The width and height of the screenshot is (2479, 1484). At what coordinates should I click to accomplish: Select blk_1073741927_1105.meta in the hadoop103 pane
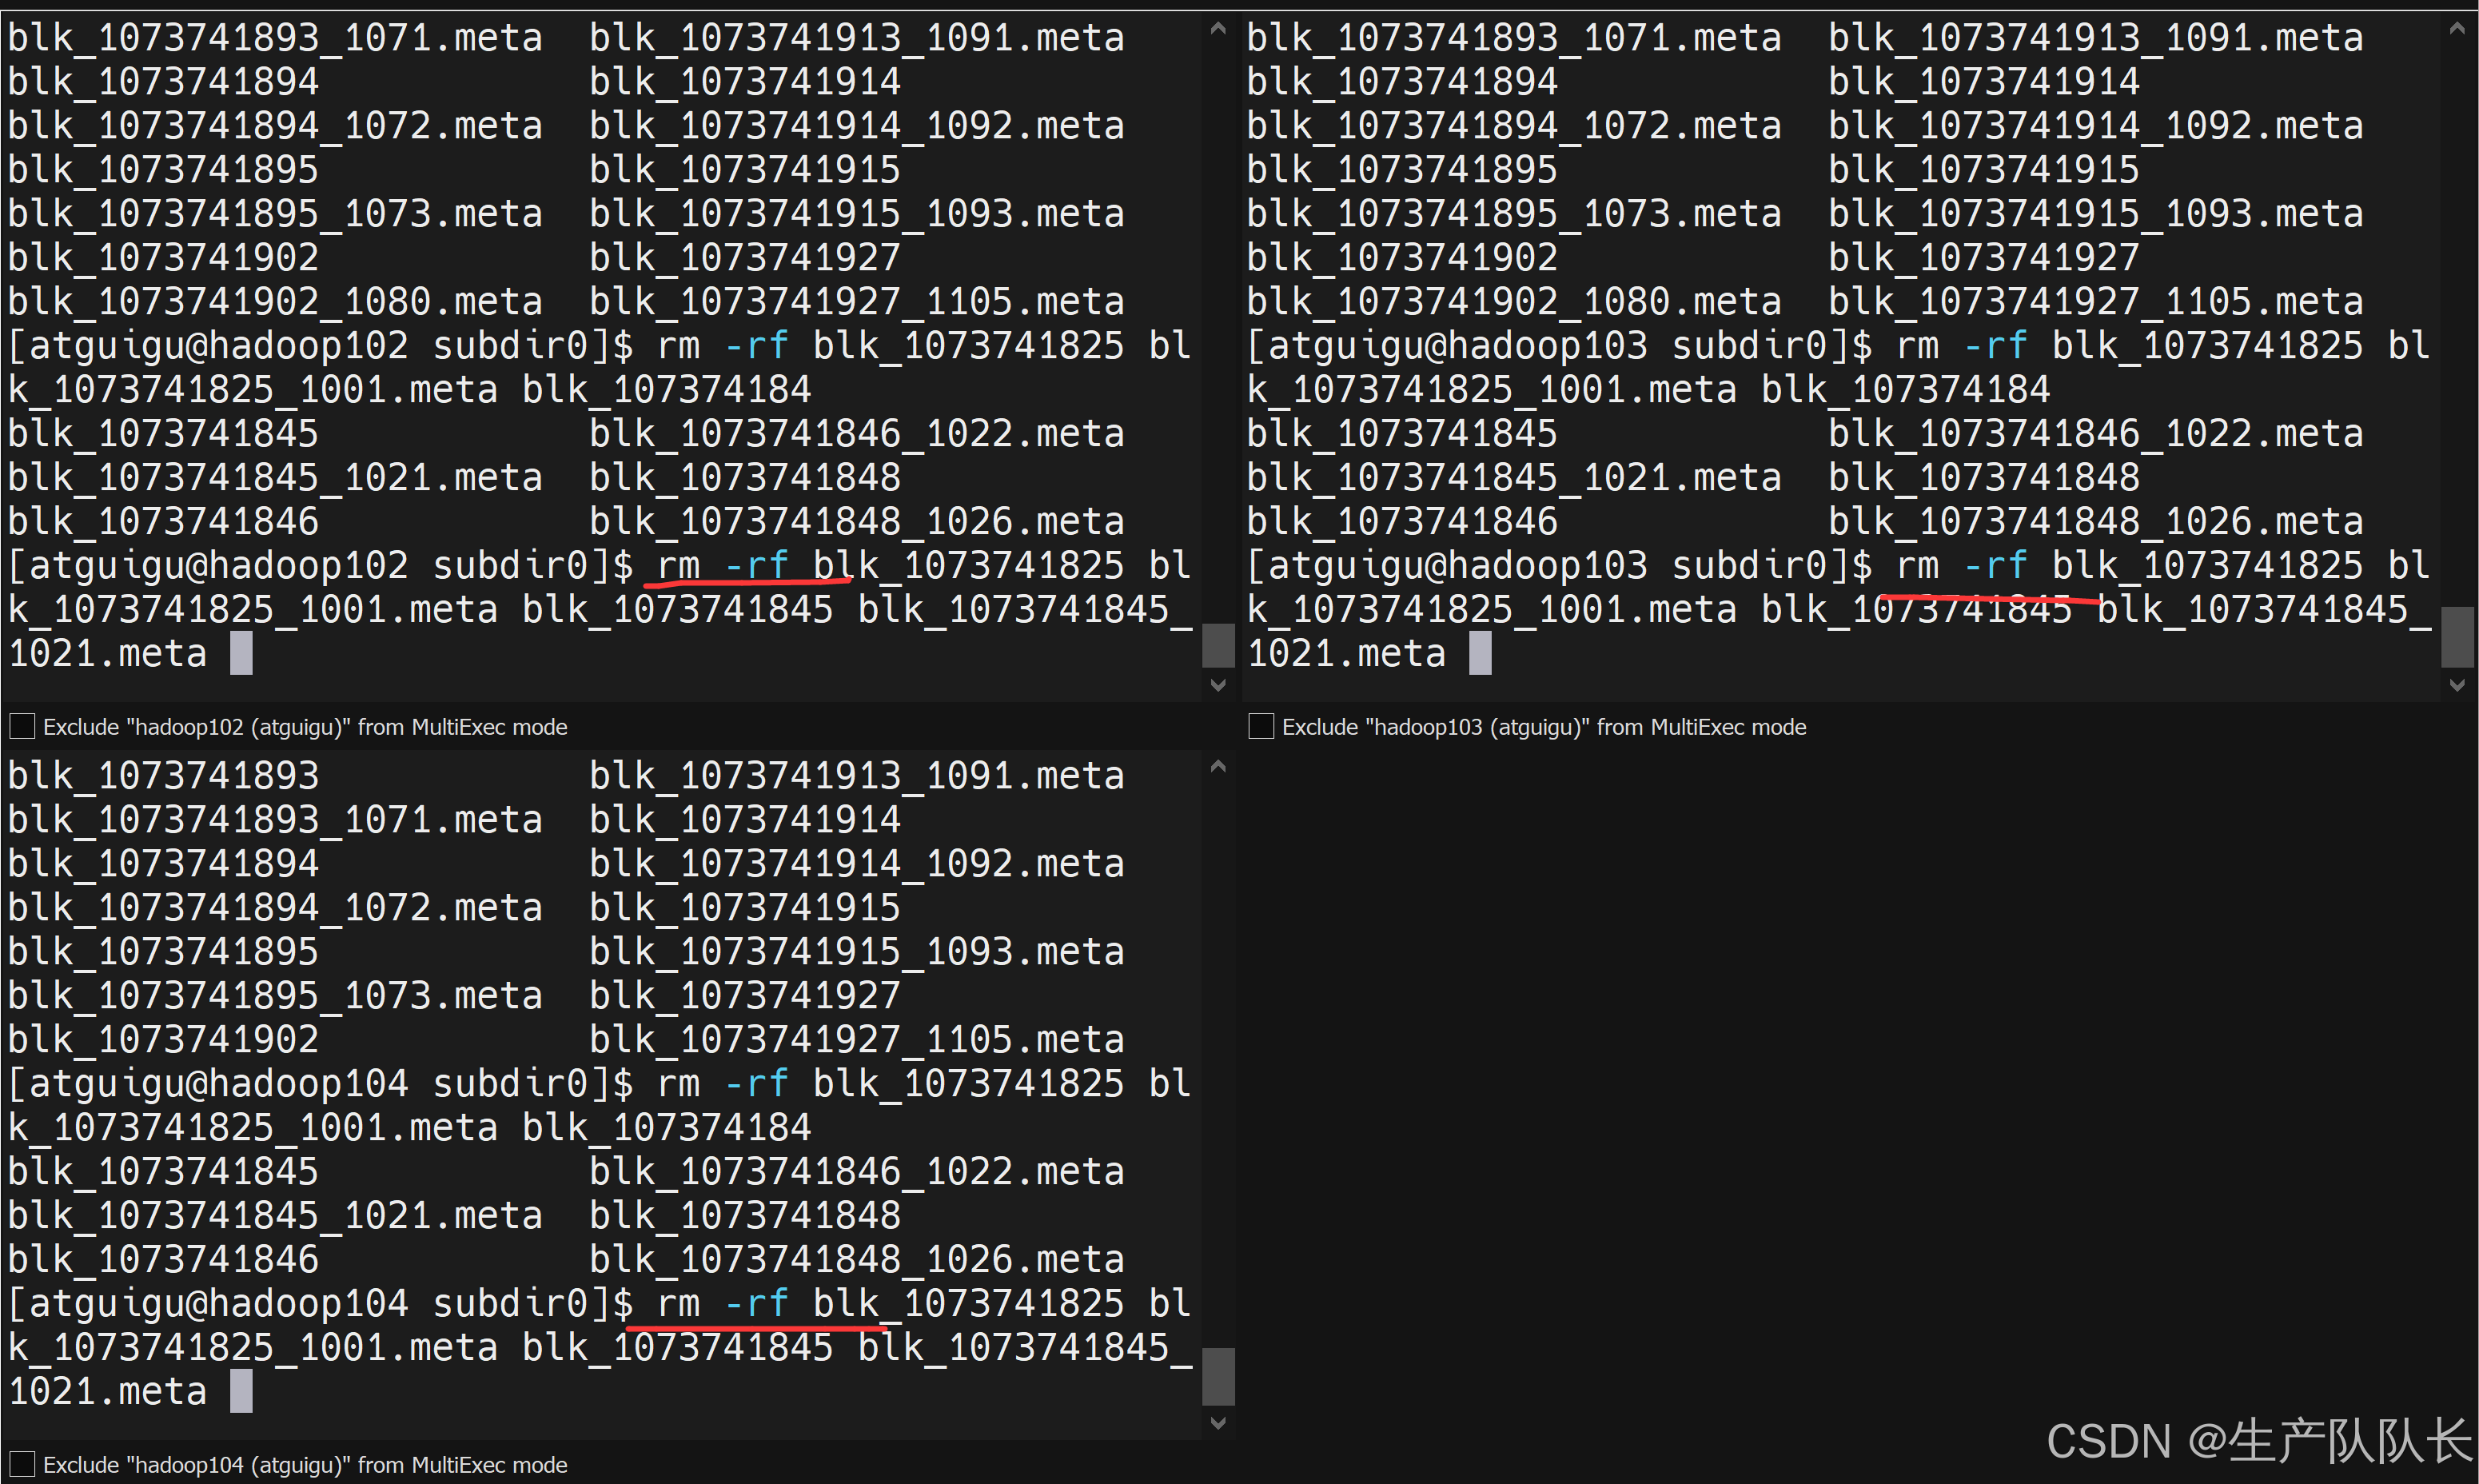[x=2096, y=302]
